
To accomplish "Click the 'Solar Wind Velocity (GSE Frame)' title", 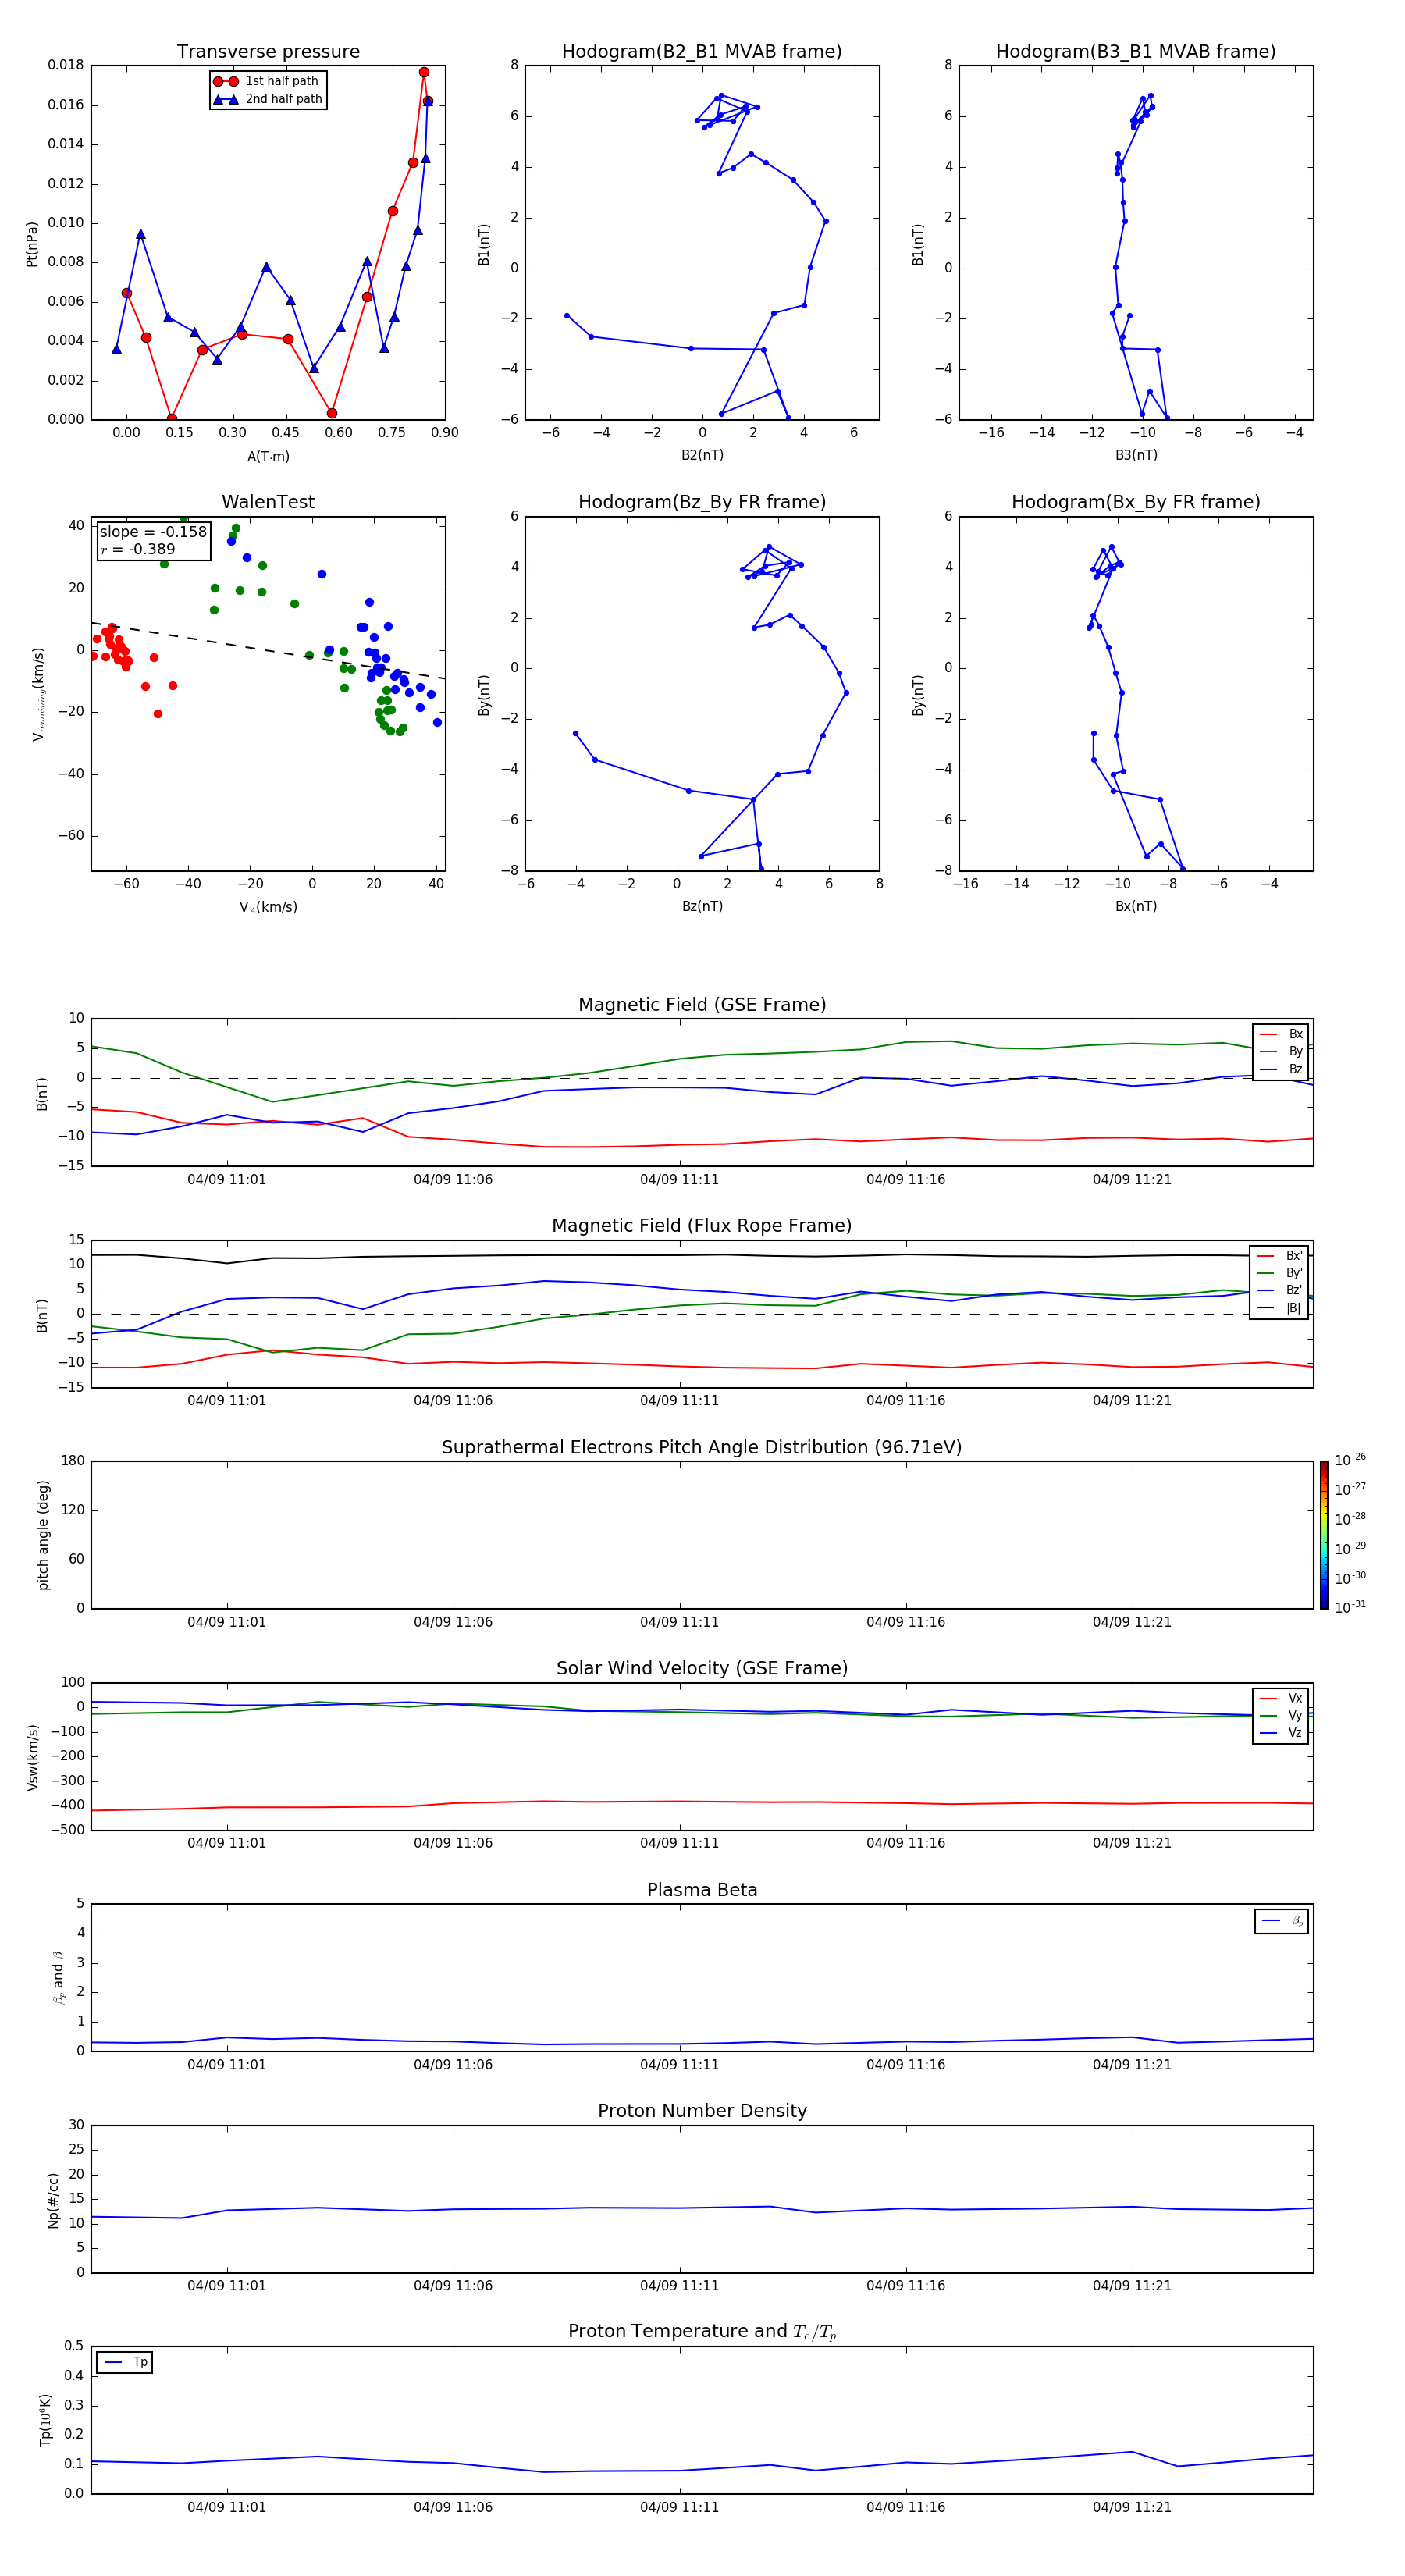I will [x=702, y=1668].
